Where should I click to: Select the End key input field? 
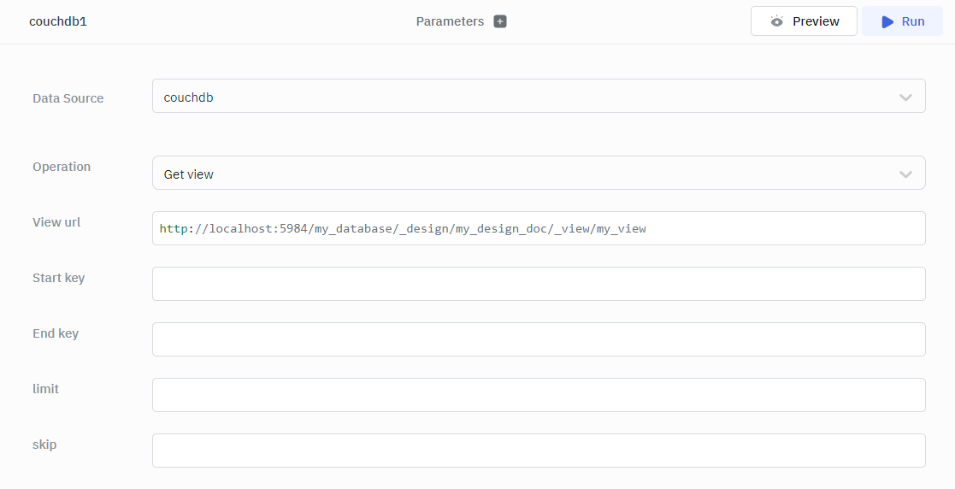538,339
